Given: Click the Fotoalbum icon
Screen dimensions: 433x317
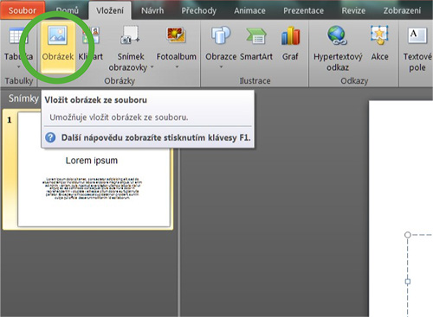Looking at the screenshot, I should point(176,35).
